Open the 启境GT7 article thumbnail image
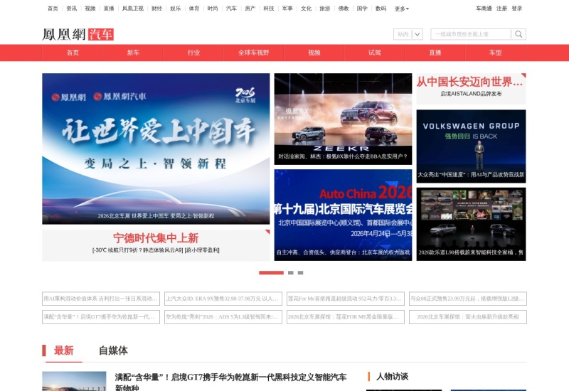 point(74,381)
